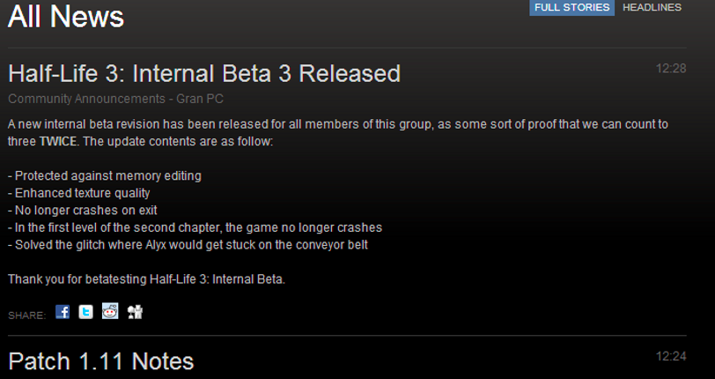Viewport: 715px width, 379px height.
Task: Click the 12:28 timestamp
Action: pos(671,68)
